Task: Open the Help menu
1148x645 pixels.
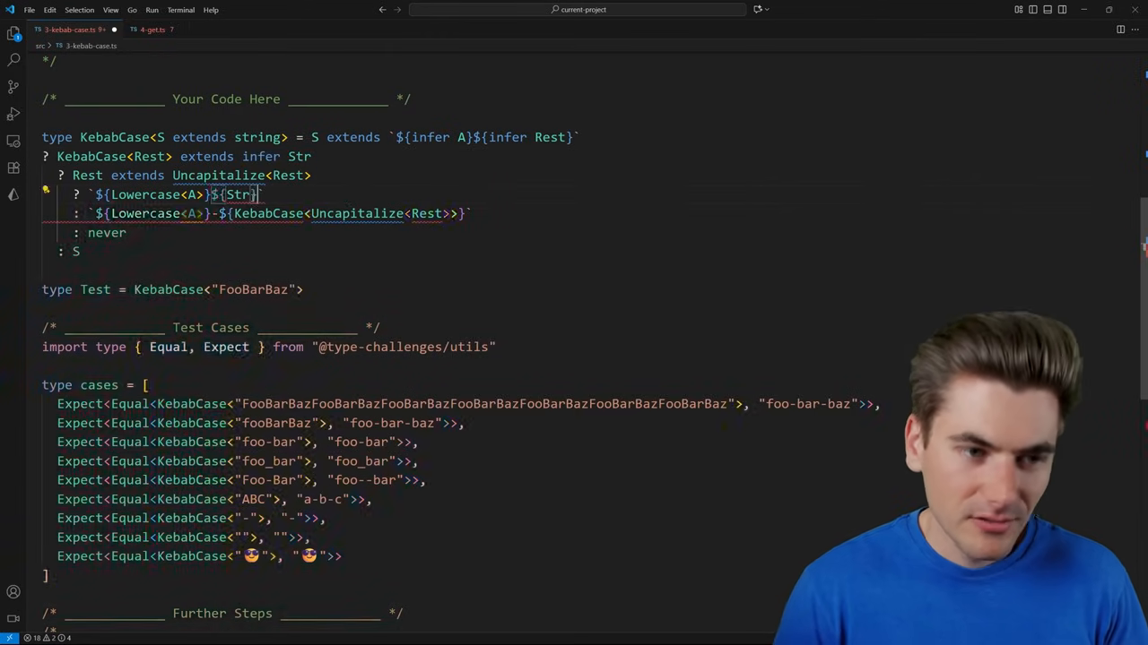Action: [x=211, y=10]
